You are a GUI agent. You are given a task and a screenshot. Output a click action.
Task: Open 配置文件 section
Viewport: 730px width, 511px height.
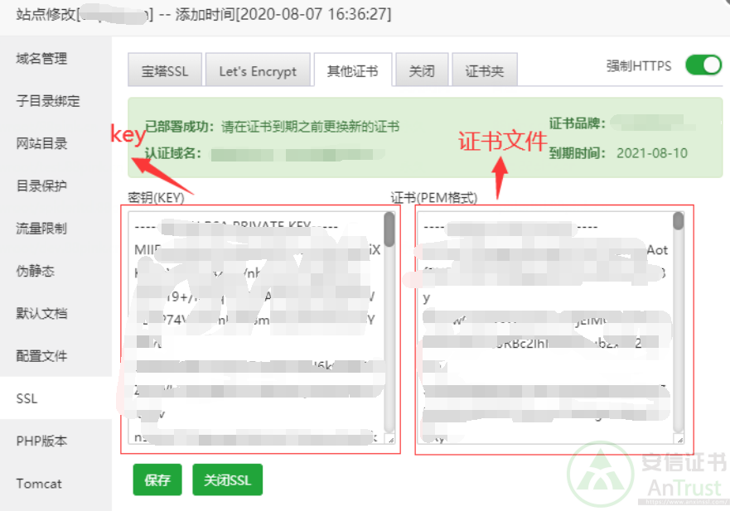tap(42, 356)
